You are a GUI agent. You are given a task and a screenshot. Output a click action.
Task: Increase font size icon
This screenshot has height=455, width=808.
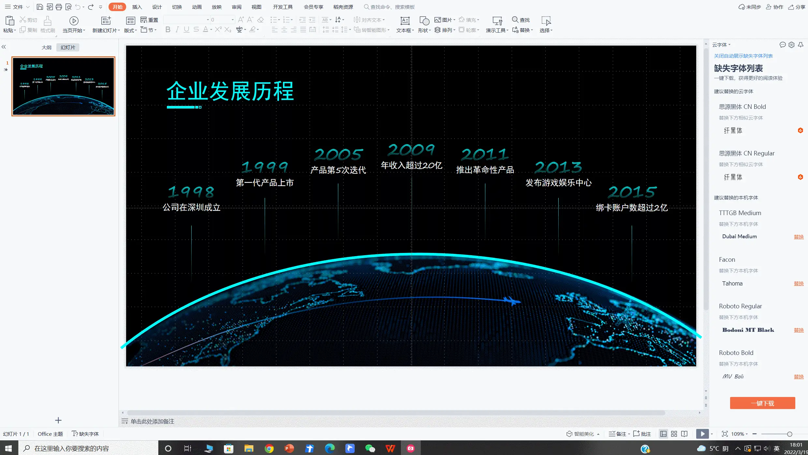tap(241, 20)
